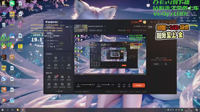Expand the speaker device dropdown arrow
Screen dimensions: 200x112
click(x=100, y=85)
